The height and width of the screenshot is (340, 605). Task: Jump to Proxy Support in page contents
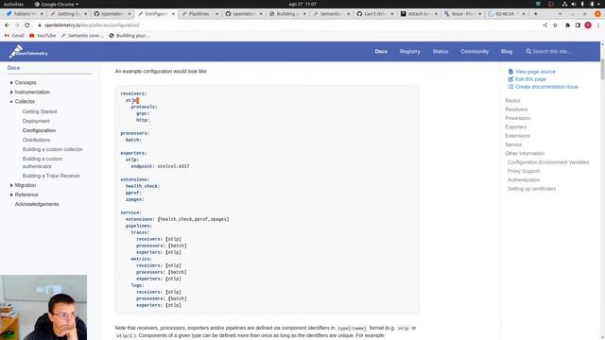[524, 171]
